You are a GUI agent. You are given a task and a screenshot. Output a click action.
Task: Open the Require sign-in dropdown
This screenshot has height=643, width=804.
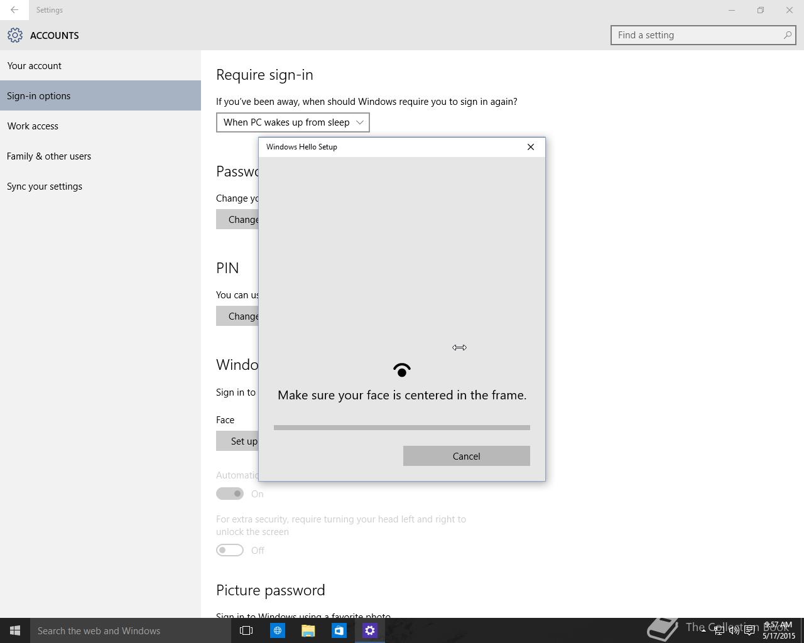(293, 122)
